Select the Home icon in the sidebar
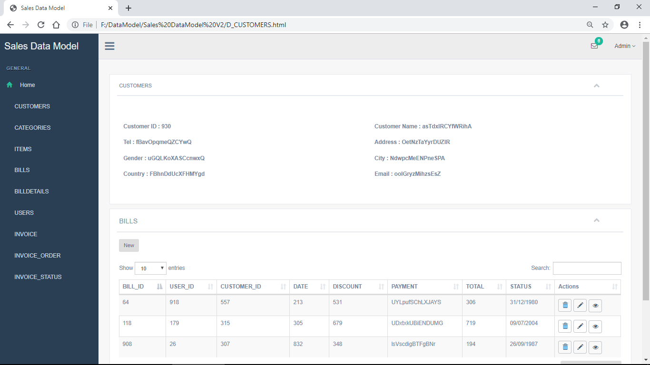650x365 pixels. 9,85
